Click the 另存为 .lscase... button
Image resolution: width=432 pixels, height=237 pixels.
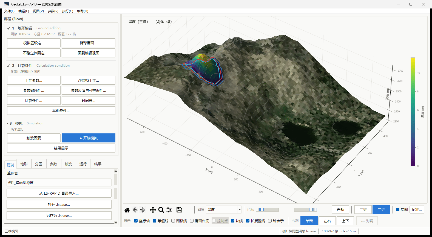(59, 216)
